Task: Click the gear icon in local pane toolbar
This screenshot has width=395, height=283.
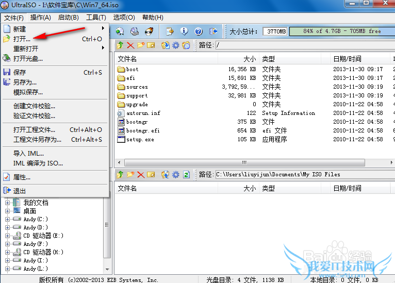Action: [175, 174]
